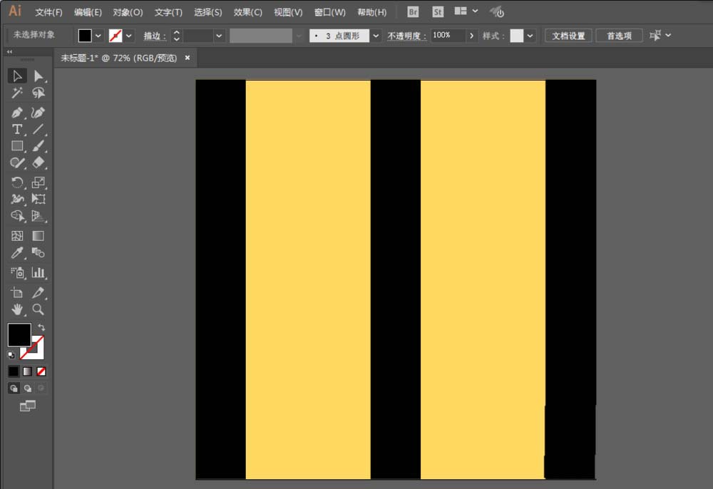Click the 首选项 button
Screen dimensions: 713x489
tap(619, 36)
